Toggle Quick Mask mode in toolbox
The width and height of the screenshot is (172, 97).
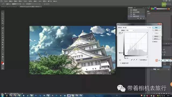point(3,66)
